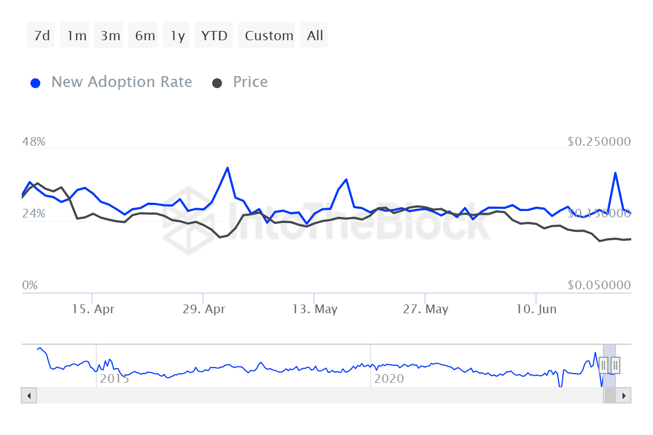Select the 7d time range
653x435 pixels.
click(x=41, y=36)
